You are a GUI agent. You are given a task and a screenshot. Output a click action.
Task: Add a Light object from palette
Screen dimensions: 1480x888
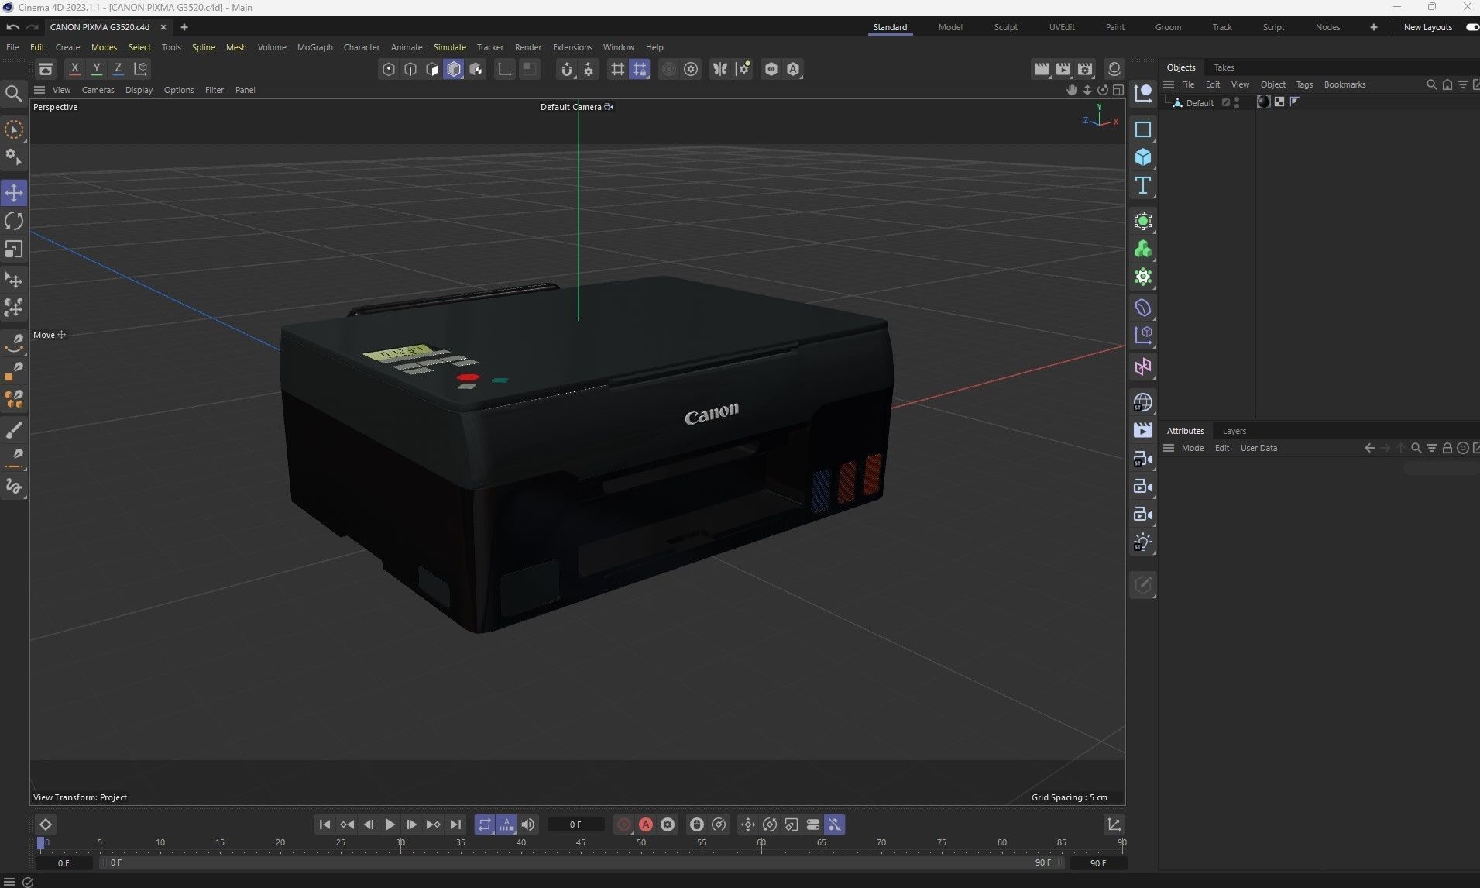(x=1143, y=542)
